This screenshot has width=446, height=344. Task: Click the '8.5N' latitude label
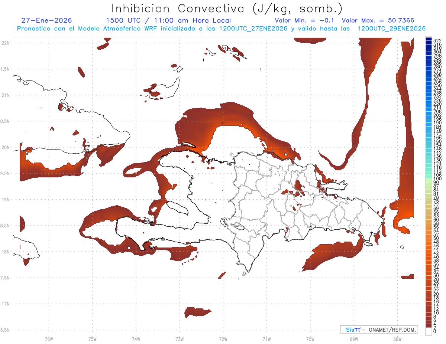pyautogui.click(x=6, y=226)
